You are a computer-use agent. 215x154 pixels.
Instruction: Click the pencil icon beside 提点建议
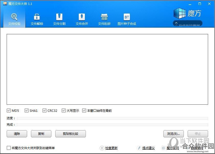click(x=139, y=148)
